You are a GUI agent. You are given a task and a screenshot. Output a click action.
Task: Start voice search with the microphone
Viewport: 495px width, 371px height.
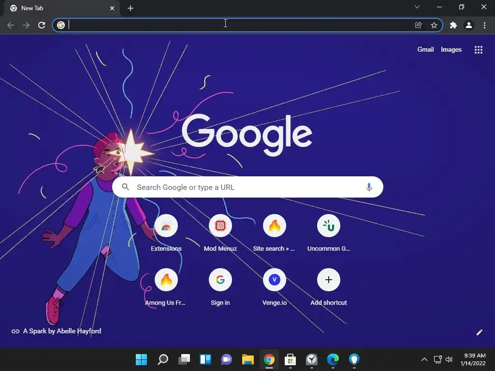point(369,187)
